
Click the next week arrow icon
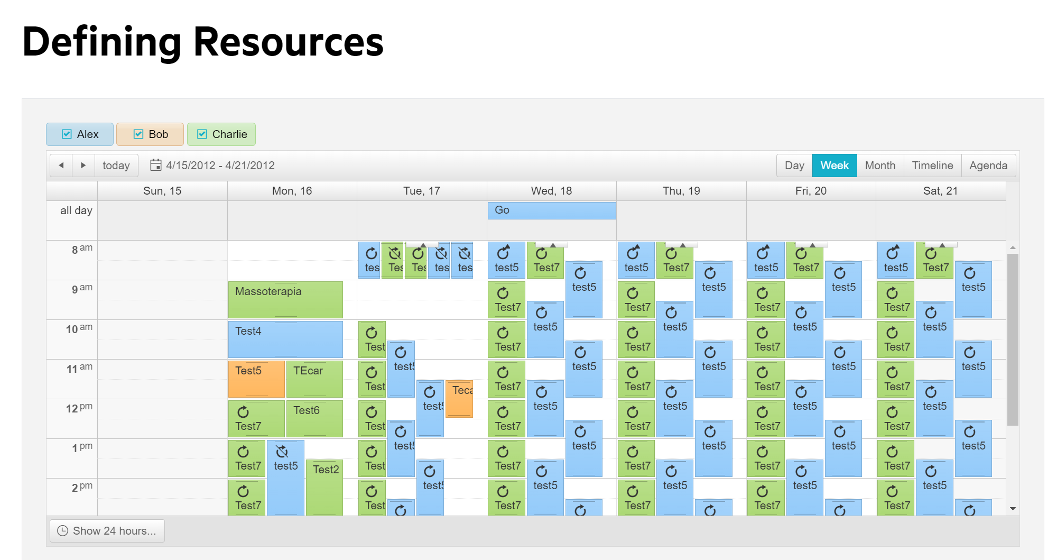(x=84, y=165)
